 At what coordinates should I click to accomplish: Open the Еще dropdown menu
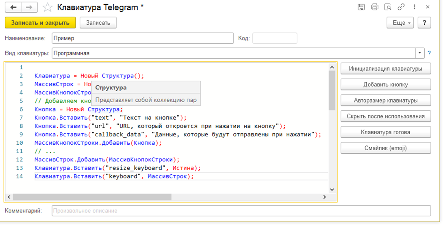point(400,23)
